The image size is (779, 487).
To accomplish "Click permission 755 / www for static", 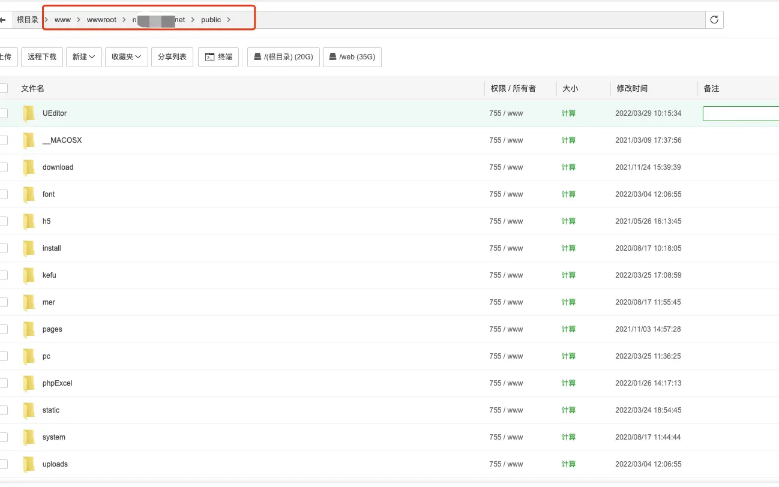I will (506, 410).
